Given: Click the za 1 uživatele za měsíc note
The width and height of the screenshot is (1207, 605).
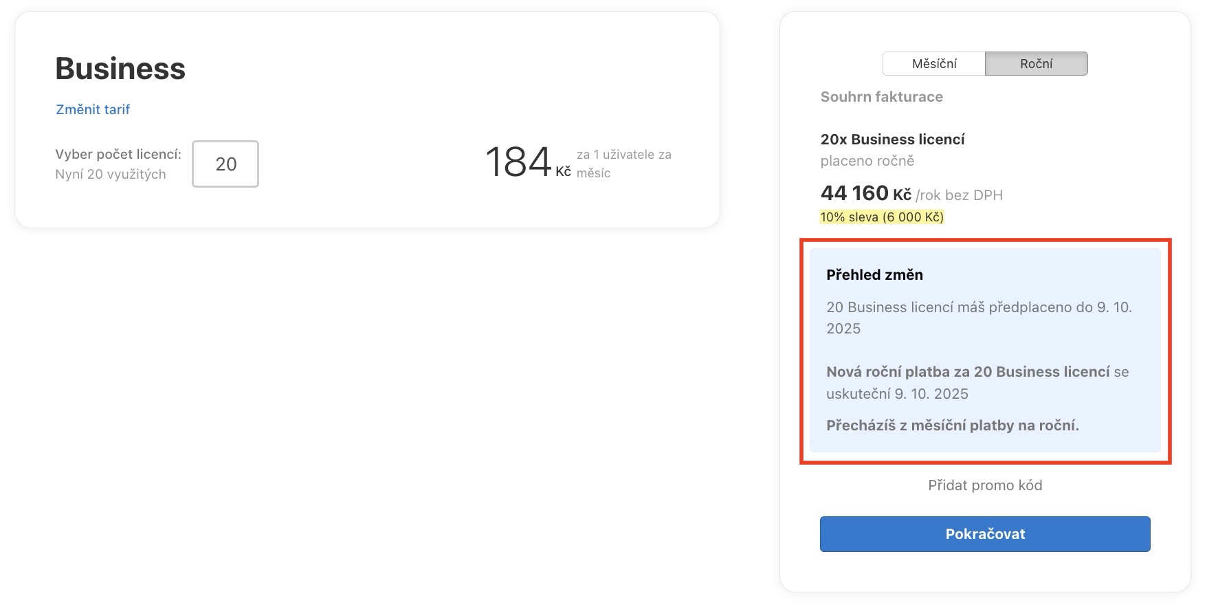Looking at the screenshot, I should click(623, 164).
